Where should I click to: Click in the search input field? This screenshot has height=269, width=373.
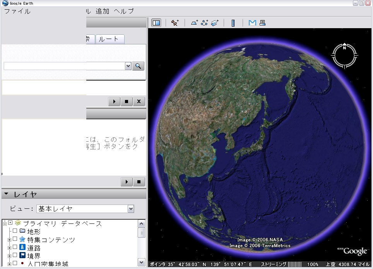coord(64,66)
